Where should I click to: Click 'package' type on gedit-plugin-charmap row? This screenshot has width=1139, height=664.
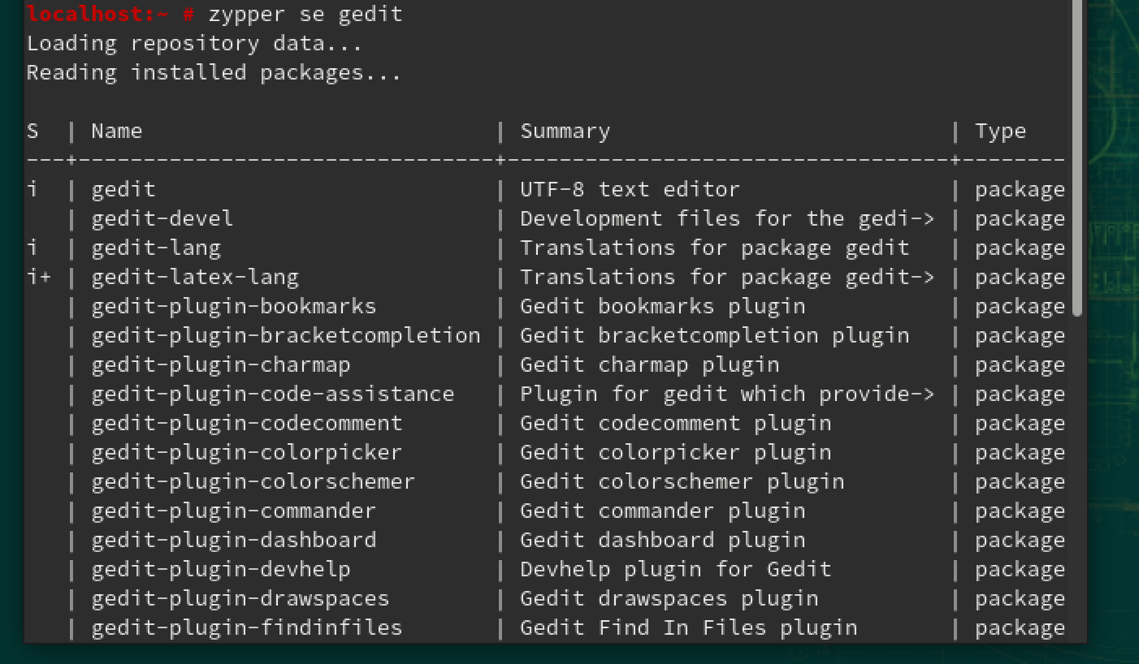tap(1020, 365)
